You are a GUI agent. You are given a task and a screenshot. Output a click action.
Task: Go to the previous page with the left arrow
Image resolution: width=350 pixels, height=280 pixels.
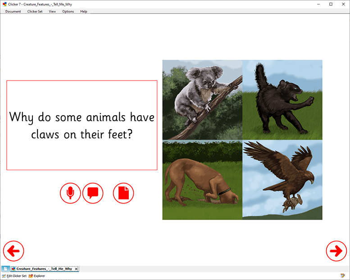pos(14,251)
